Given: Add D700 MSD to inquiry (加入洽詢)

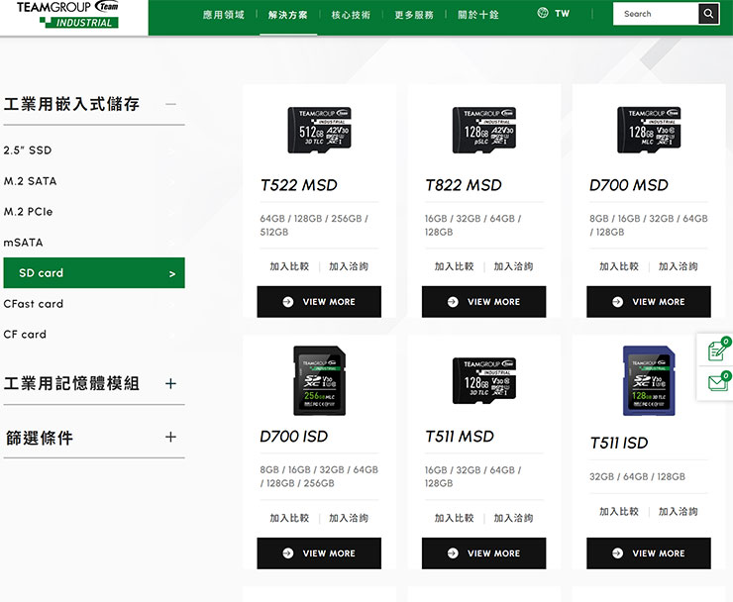Looking at the screenshot, I should click(x=679, y=266).
